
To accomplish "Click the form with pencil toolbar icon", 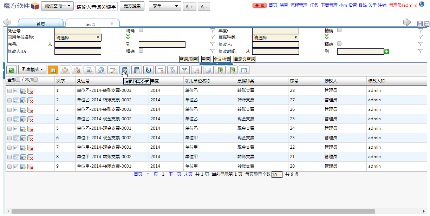I will tap(113, 70).
